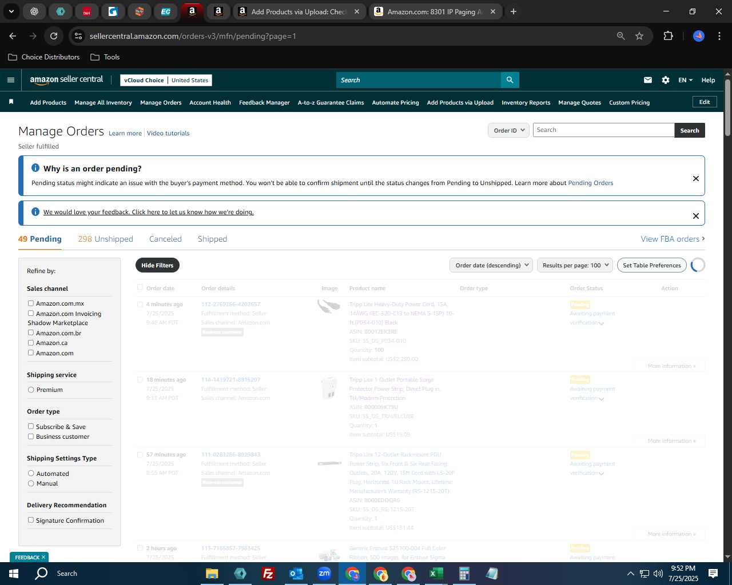Click the Amazon Seller Central logo

click(66, 80)
